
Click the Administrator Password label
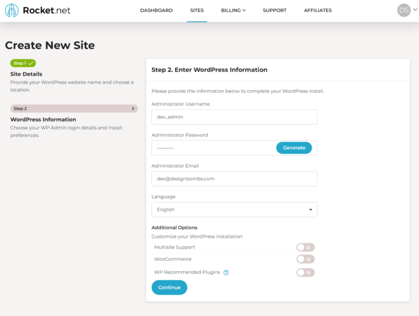click(x=180, y=135)
